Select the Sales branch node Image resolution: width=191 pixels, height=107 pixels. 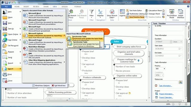(x=117, y=42)
